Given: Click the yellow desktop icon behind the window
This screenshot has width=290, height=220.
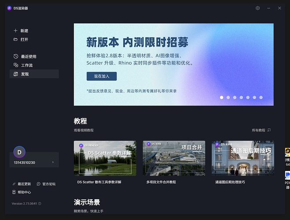Looking at the screenshot, I should tap(287, 153).
